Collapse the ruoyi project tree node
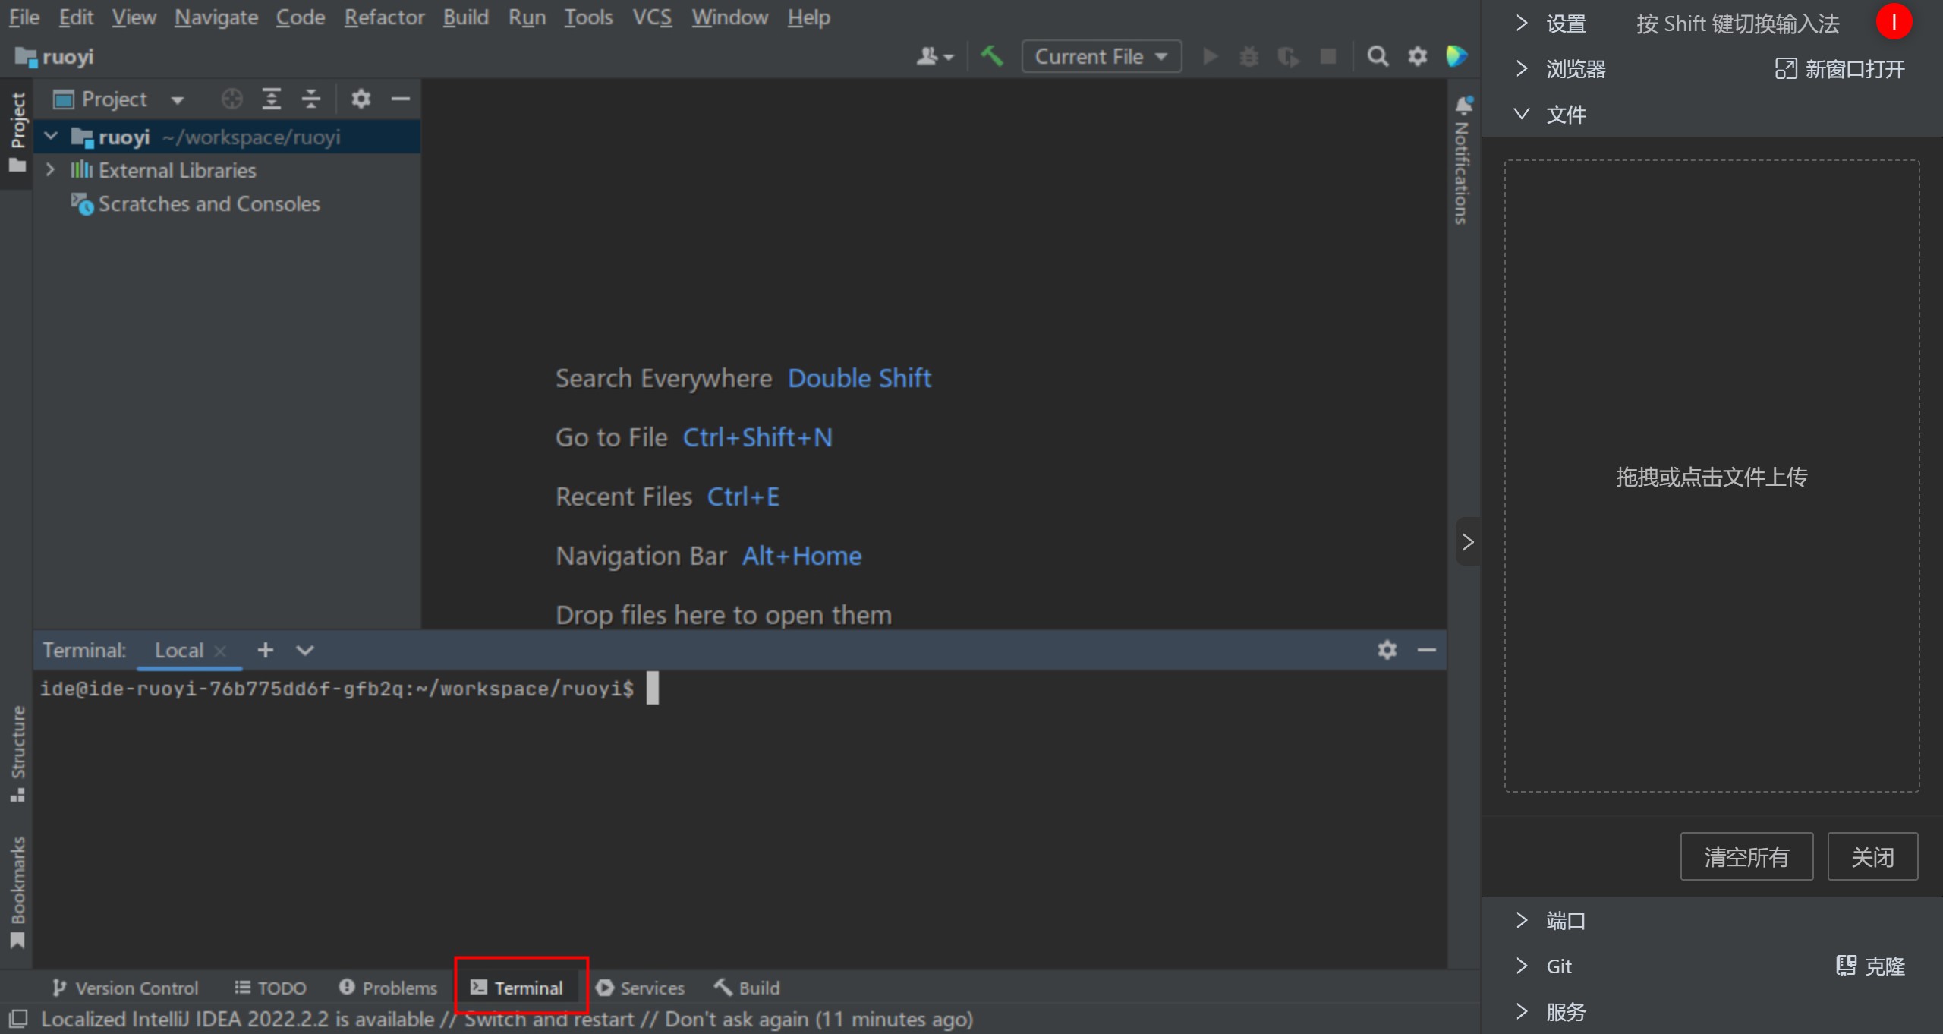This screenshot has height=1034, width=1943. pos(51,137)
